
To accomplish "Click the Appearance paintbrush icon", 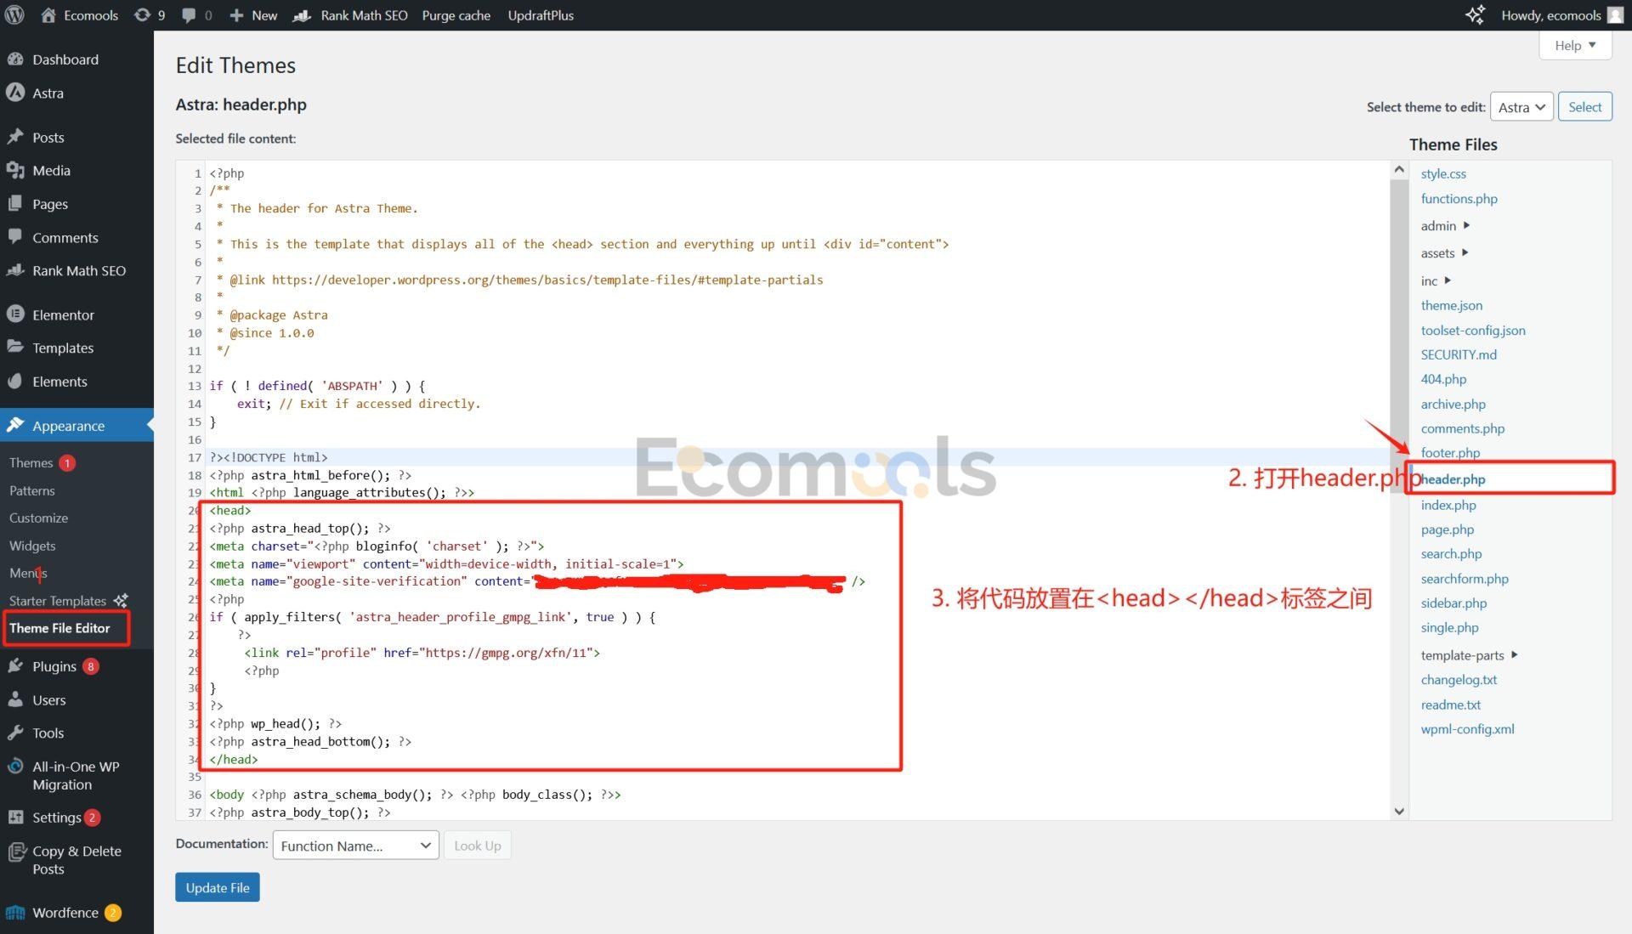I will coord(15,425).
